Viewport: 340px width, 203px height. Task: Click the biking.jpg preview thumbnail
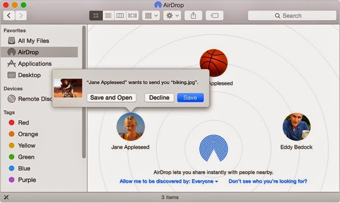click(x=68, y=88)
